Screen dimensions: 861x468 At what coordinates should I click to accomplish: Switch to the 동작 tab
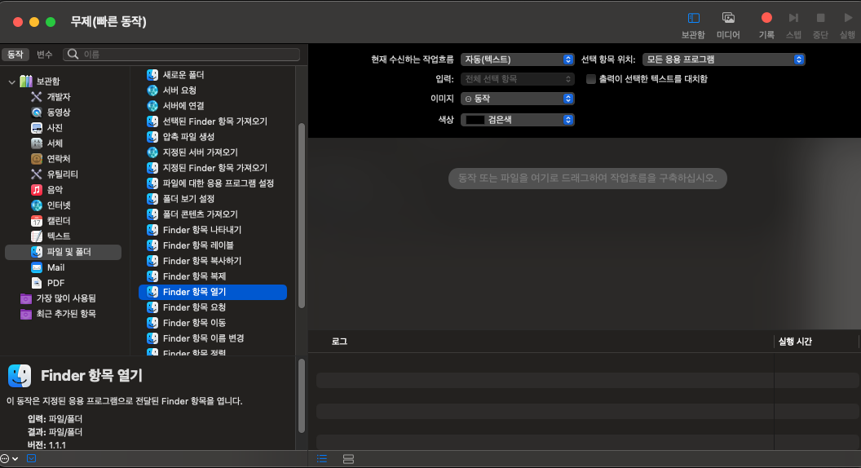pyautogui.click(x=15, y=55)
